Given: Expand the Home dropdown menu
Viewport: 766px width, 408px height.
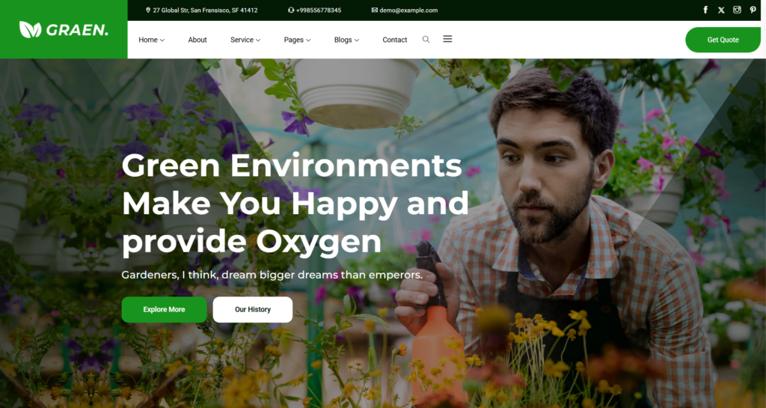Looking at the screenshot, I should [x=151, y=40].
